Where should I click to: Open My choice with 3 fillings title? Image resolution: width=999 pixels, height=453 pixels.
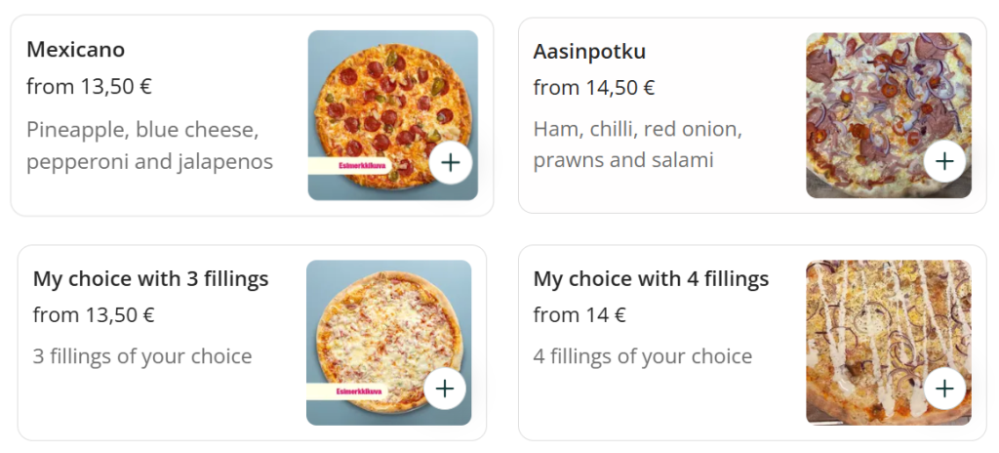pos(150,279)
